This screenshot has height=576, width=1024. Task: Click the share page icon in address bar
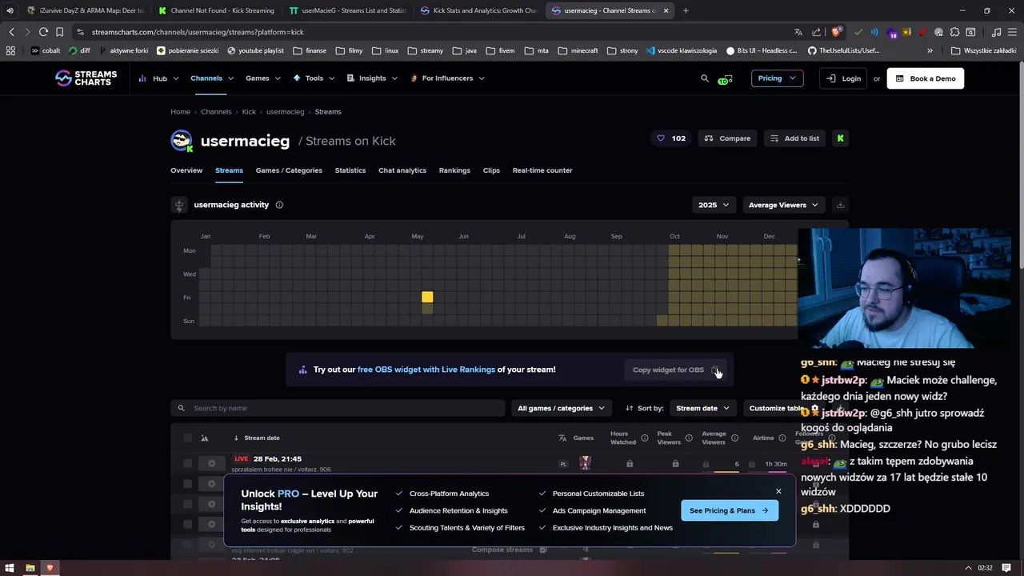point(817,32)
